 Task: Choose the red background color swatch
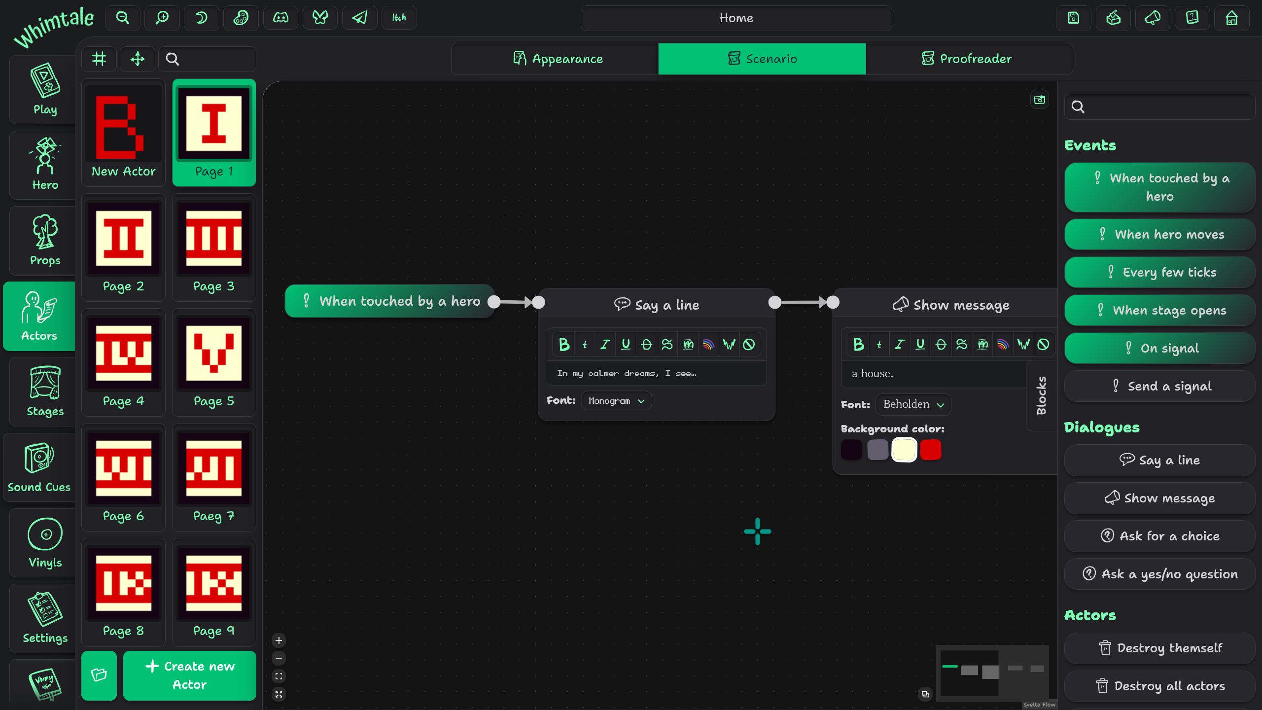(930, 450)
